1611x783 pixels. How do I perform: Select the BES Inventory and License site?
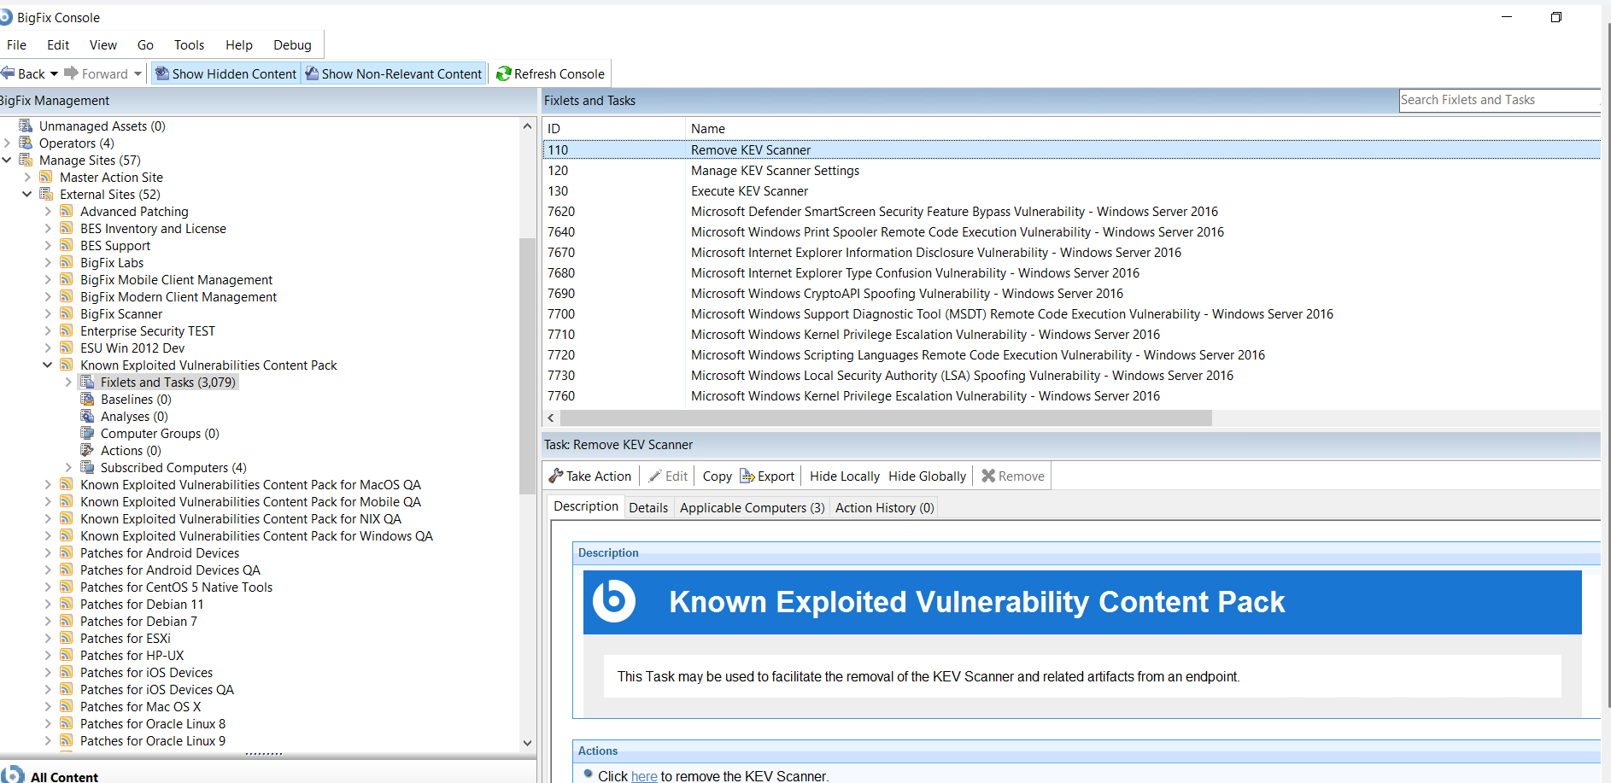pyautogui.click(x=153, y=229)
